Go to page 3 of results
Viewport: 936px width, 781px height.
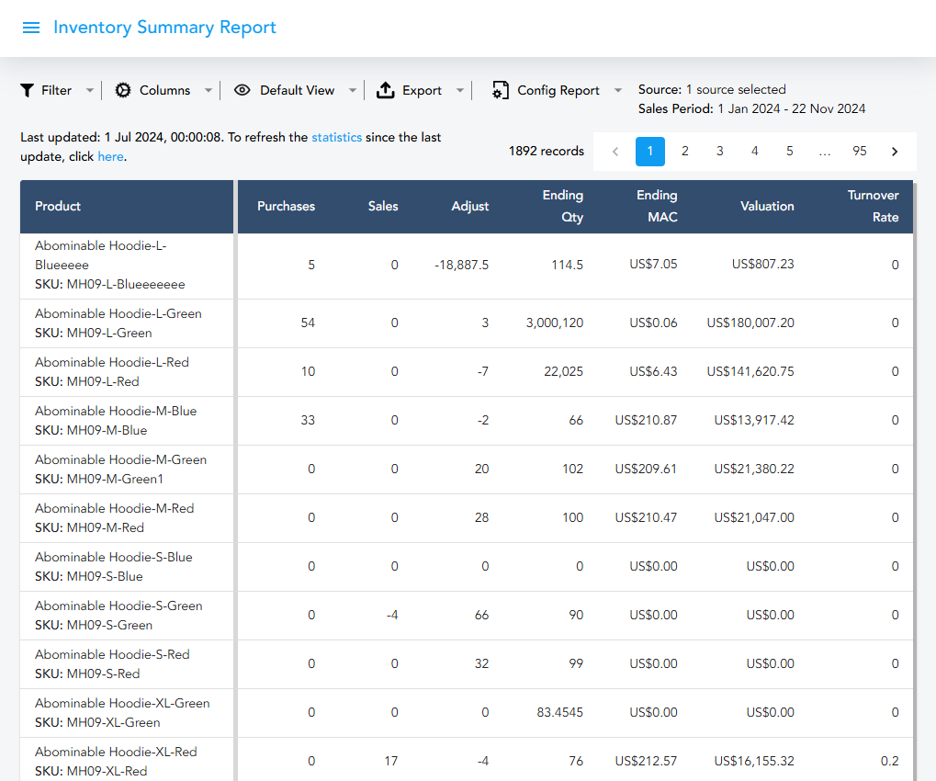point(720,152)
